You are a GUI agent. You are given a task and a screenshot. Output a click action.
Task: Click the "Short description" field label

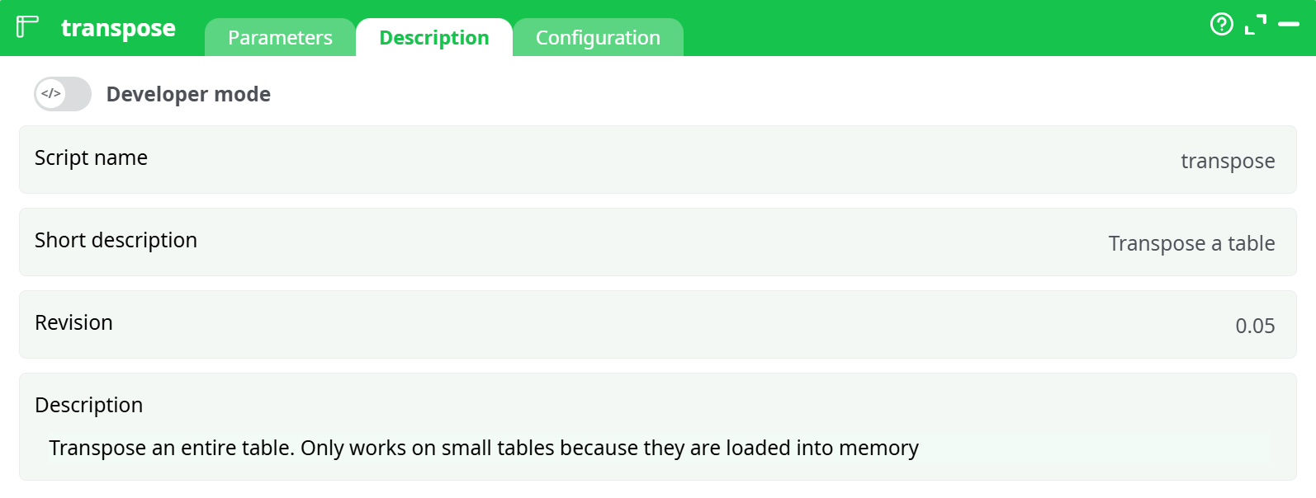(116, 241)
